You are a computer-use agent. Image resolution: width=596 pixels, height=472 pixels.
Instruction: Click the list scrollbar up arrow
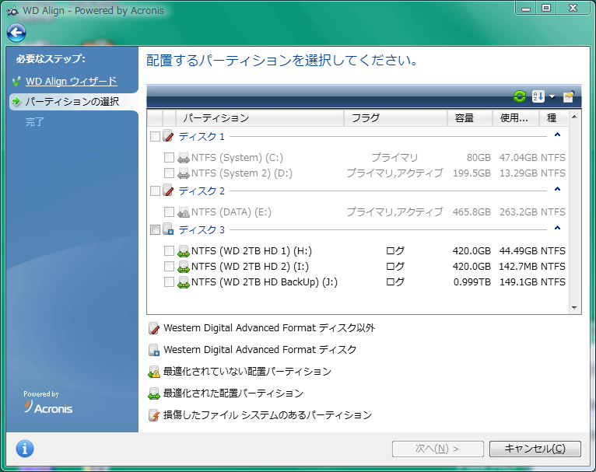(574, 117)
